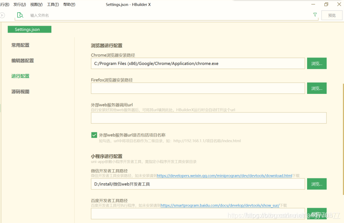
Task: Open the 运行(R) menu
Action: 5,5
